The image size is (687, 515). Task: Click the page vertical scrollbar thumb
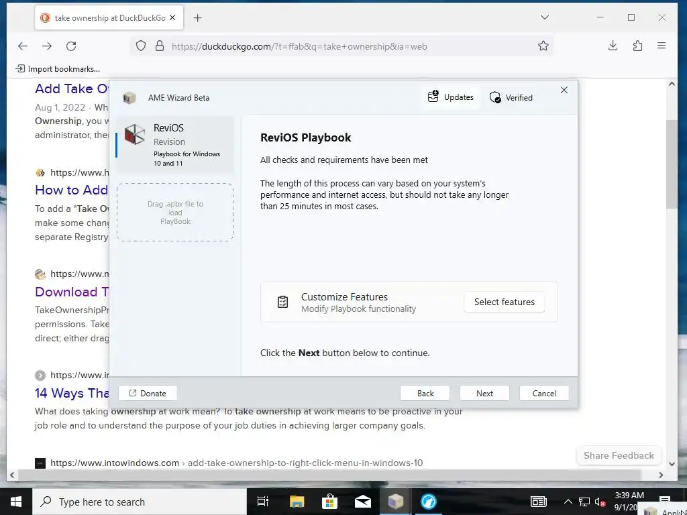click(672, 164)
